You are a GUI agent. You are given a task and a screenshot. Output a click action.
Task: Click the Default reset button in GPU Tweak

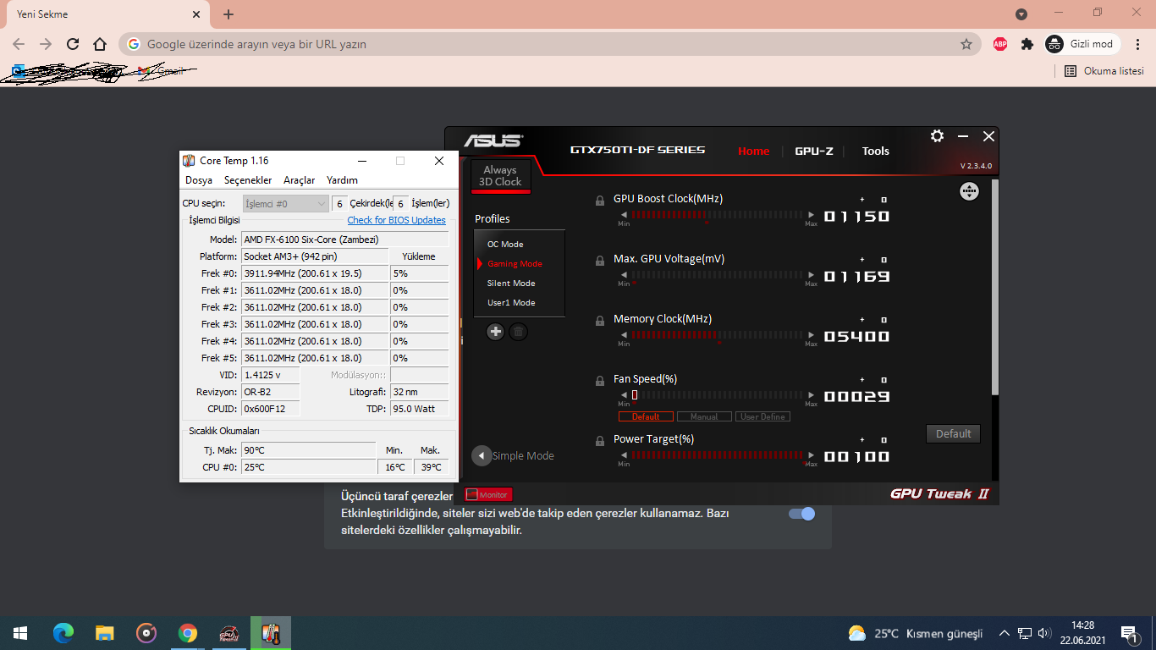pyautogui.click(x=953, y=434)
